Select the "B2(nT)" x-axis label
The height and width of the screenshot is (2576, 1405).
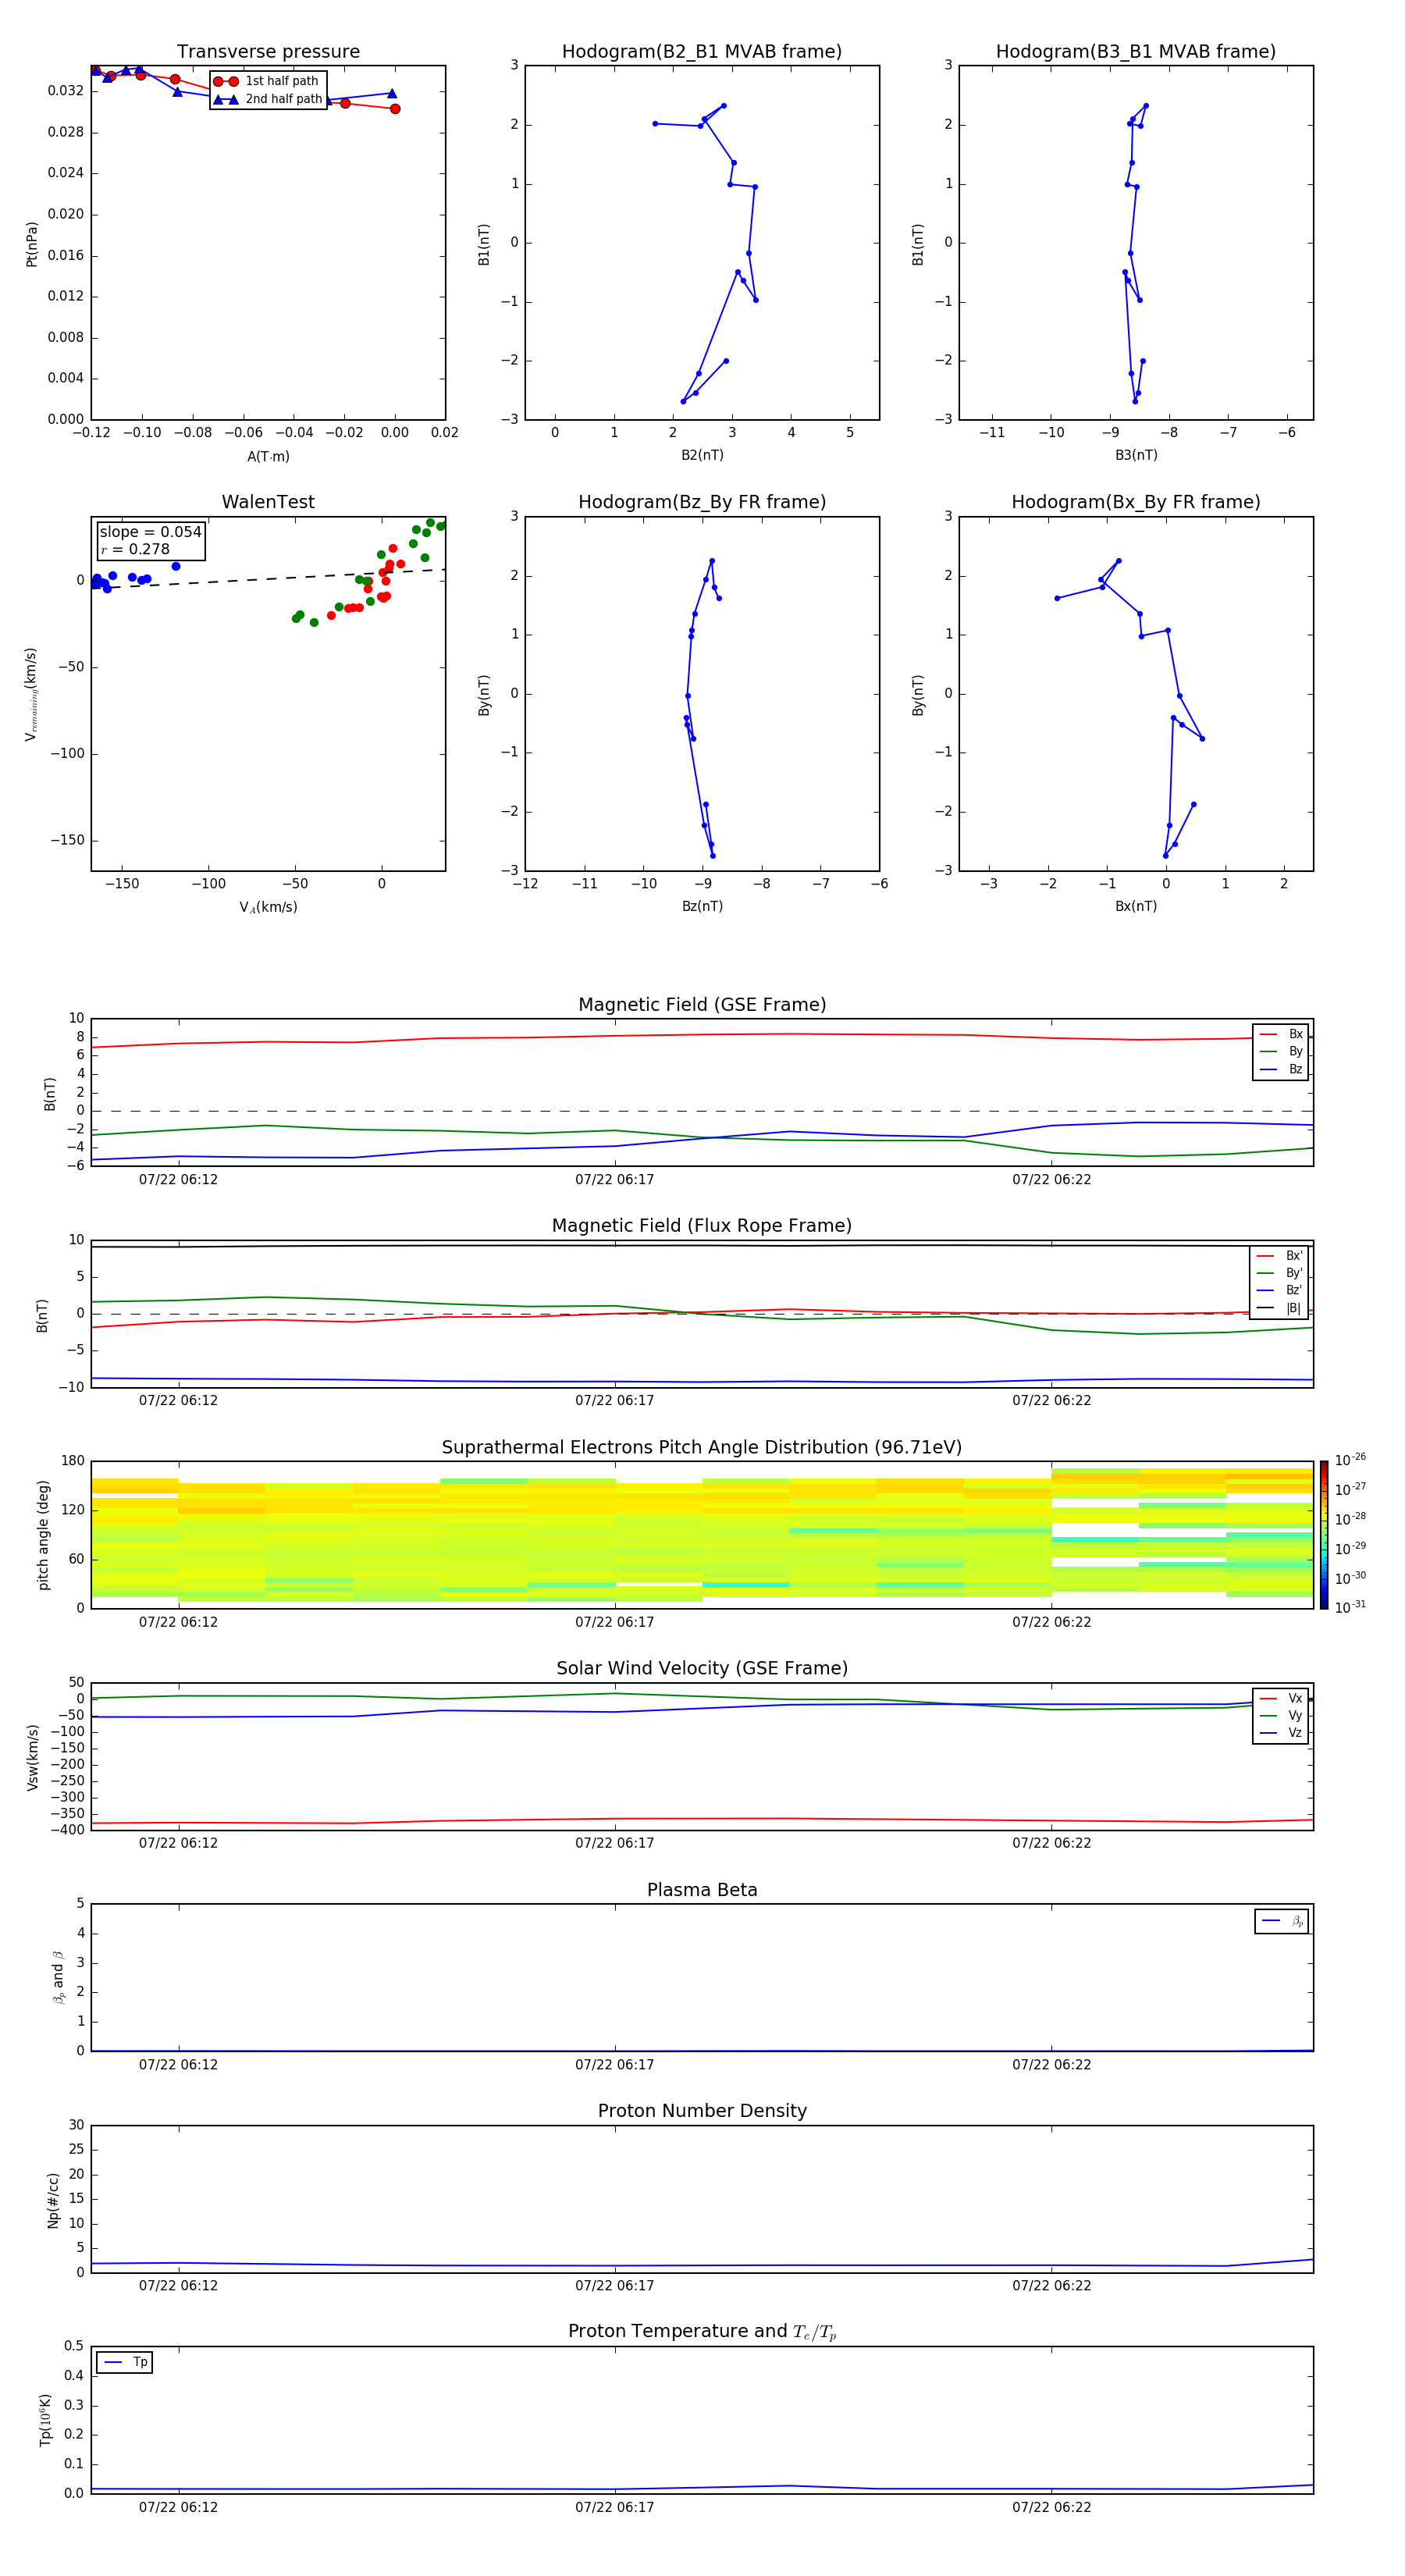point(702,456)
